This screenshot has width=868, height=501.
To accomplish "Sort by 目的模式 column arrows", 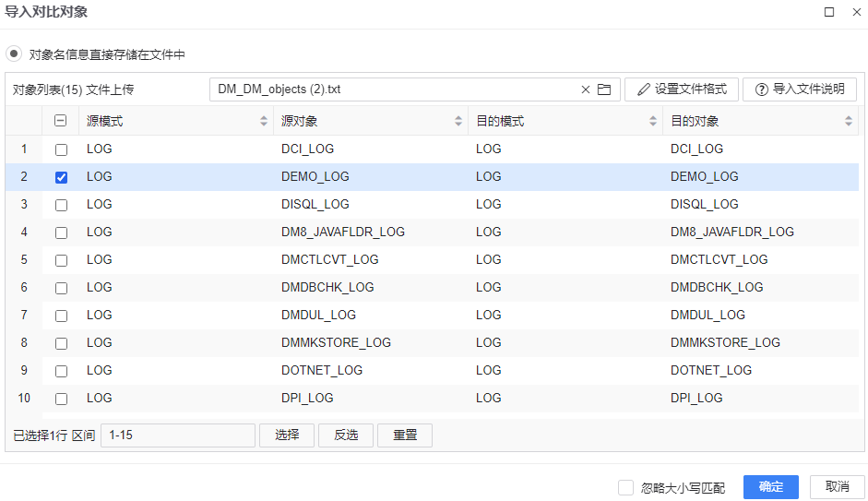I will click(x=653, y=121).
